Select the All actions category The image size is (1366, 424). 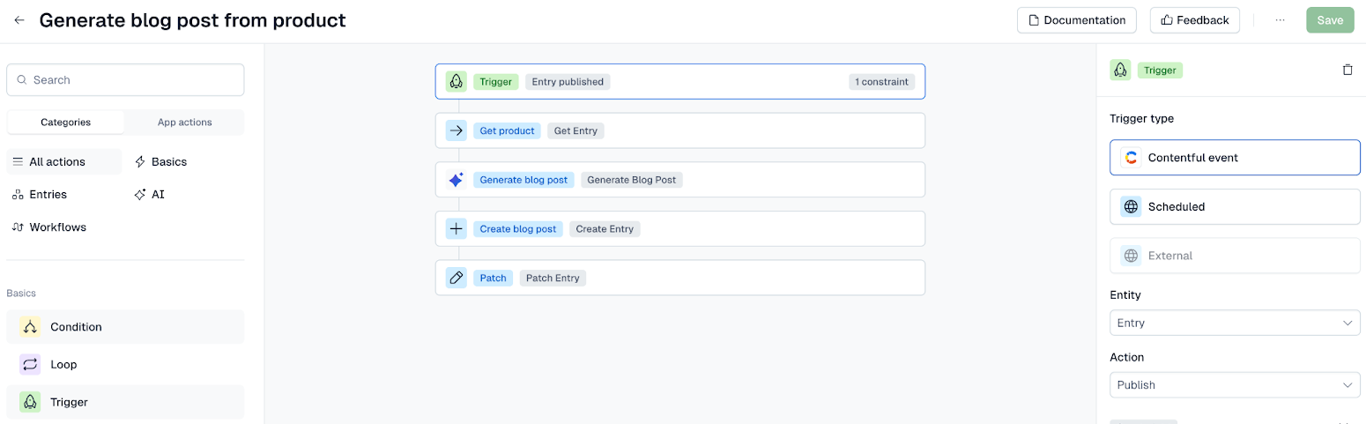coord(64,161)
